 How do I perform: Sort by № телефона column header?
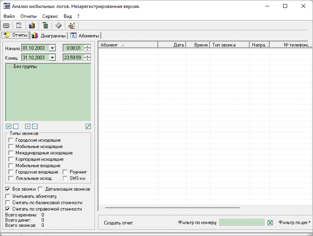pos(290,45)
